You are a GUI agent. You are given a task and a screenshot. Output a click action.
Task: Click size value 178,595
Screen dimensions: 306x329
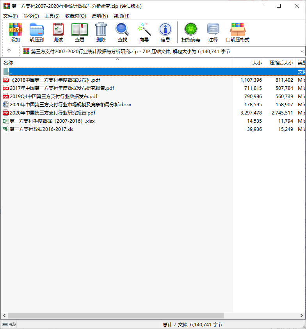coord(253,104)
